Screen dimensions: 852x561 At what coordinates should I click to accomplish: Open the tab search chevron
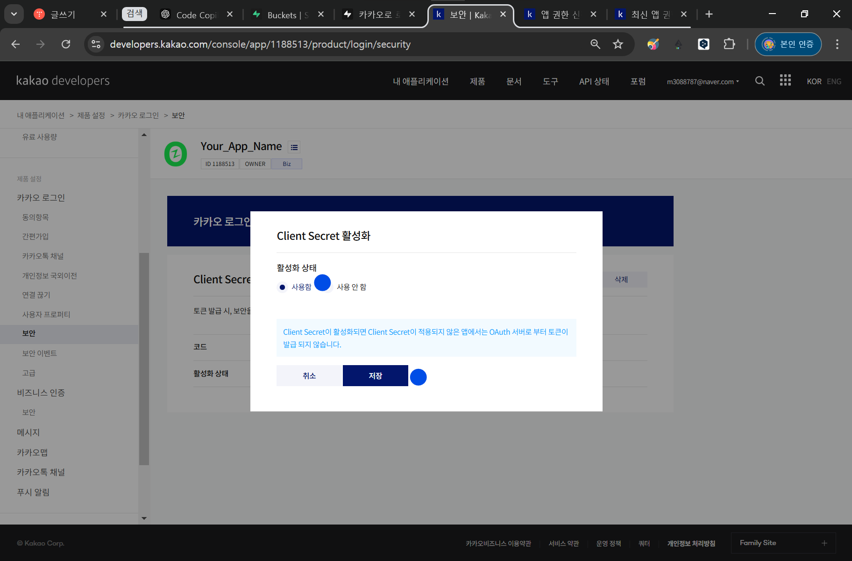14,14
